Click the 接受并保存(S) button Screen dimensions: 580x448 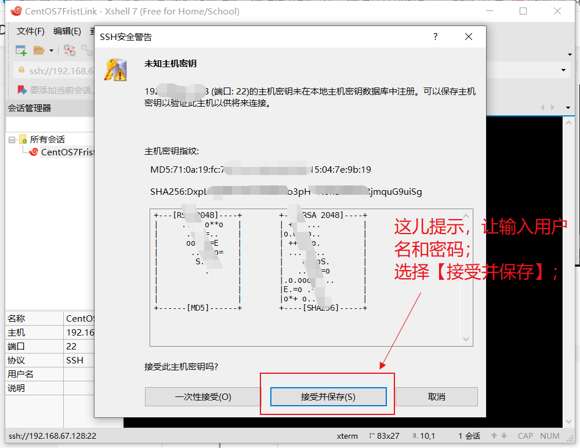tap(328, 396)
